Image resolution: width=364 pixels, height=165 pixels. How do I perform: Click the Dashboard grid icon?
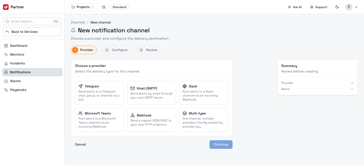pyautogui.click(x=6, y=46)
